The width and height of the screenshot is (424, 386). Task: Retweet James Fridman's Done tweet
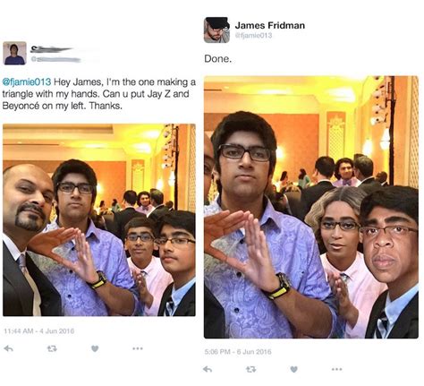point(250,369)
